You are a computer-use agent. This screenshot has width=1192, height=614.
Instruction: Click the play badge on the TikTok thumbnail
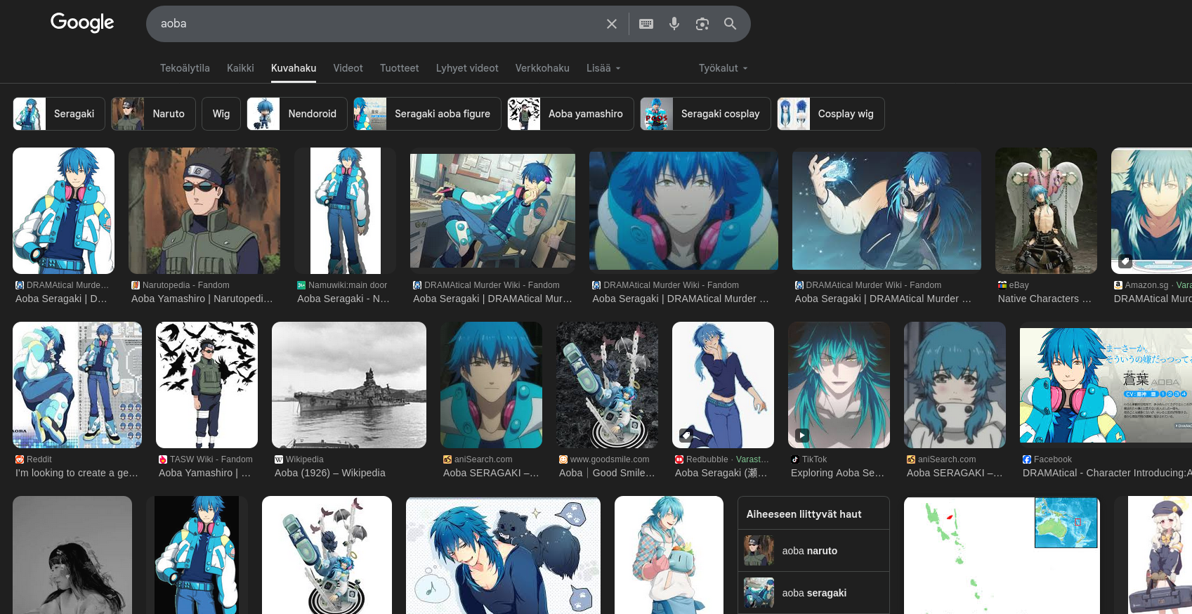(802, 435)
